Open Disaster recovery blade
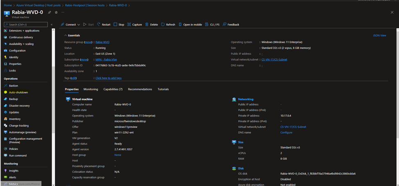The image size is (399, 186). tap(19, 106)
